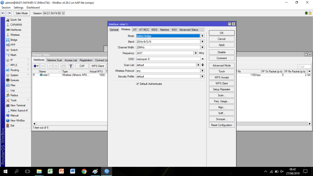The image size is (313, 176).
Task: Open Quick Set from the sidebar
Action: [16, 20]
